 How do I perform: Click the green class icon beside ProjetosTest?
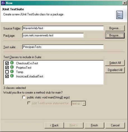coord(12,67)
